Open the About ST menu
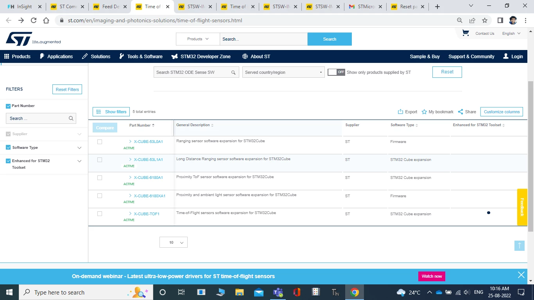Screen dimensions: 534x300 [x=256, y=57]
